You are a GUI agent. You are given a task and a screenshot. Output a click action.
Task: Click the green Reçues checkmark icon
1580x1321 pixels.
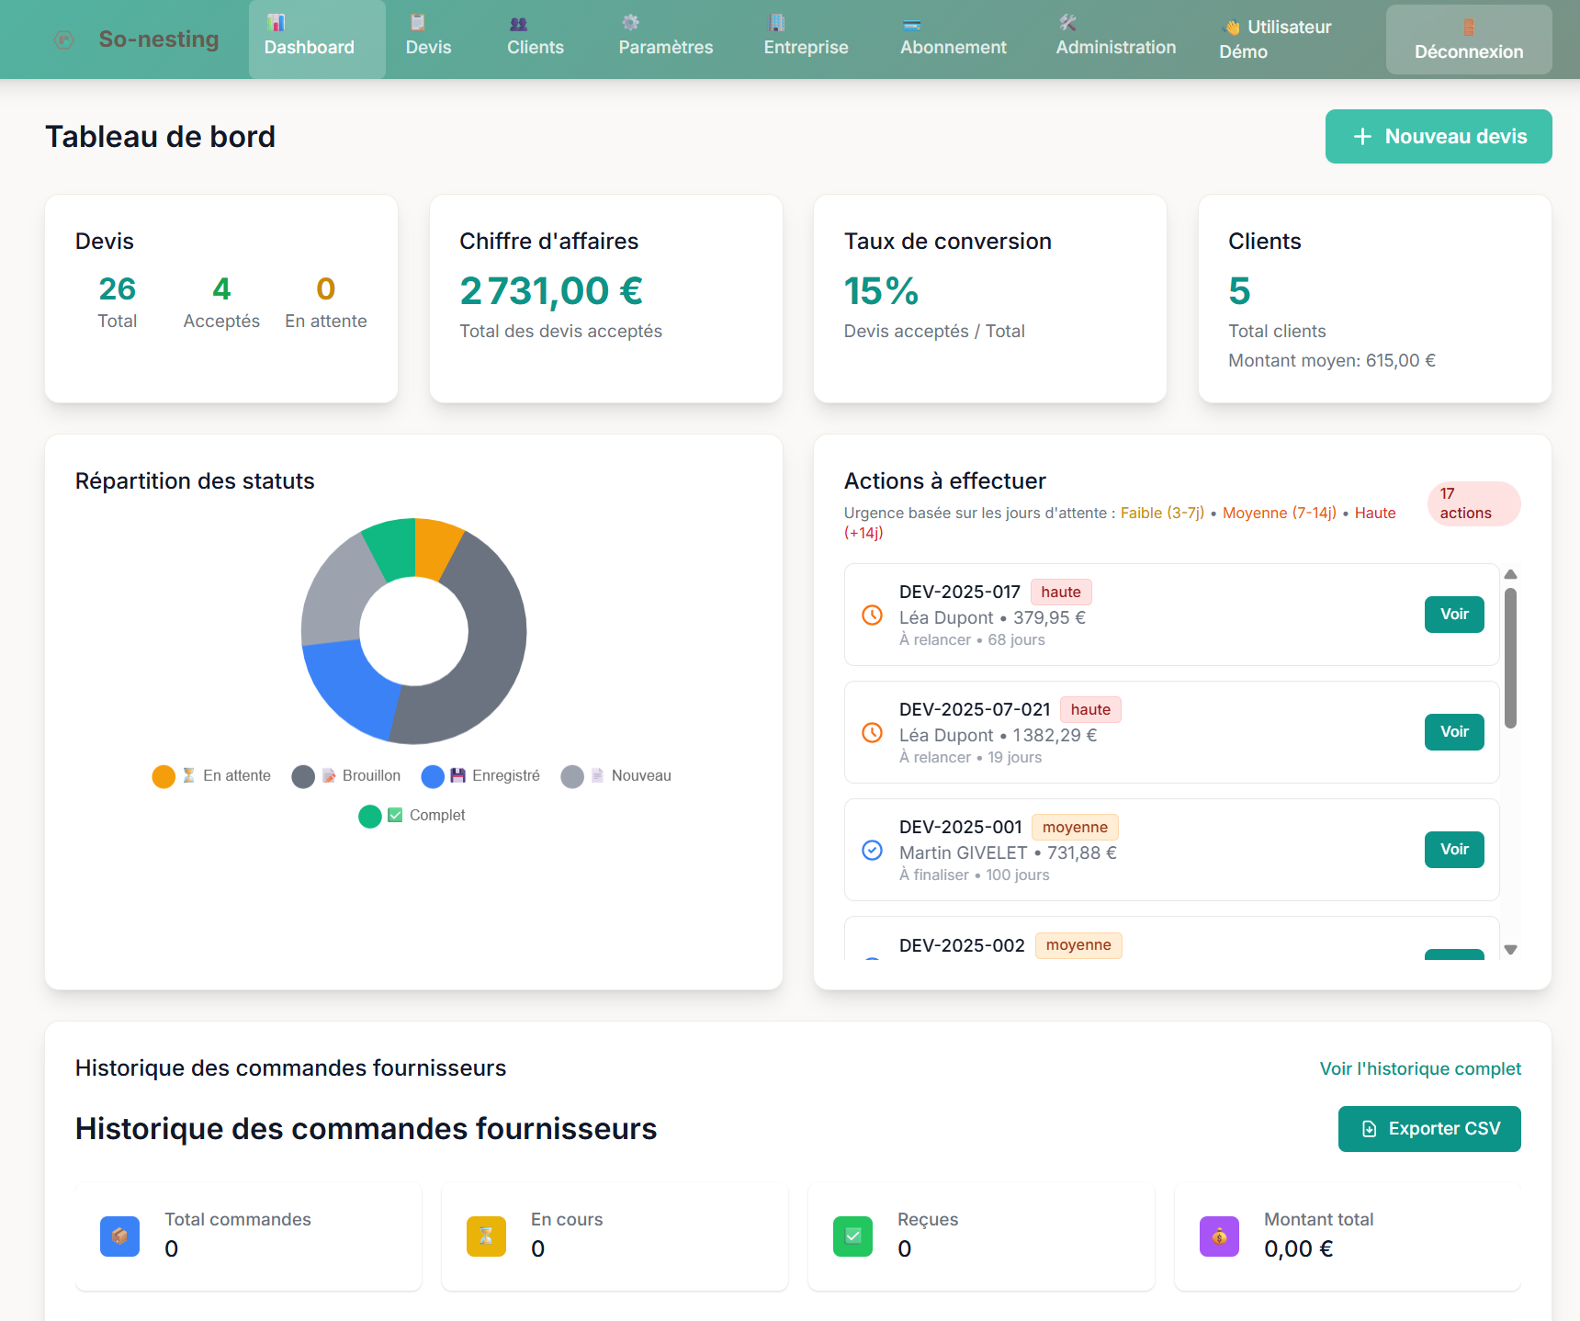point(852,1236)
